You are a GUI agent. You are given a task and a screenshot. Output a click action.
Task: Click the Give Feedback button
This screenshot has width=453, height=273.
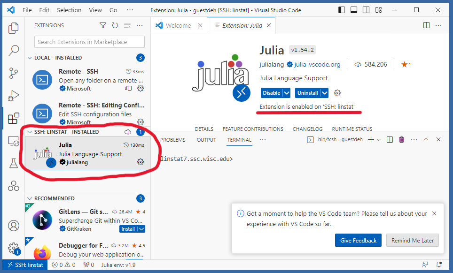(358, 241)
